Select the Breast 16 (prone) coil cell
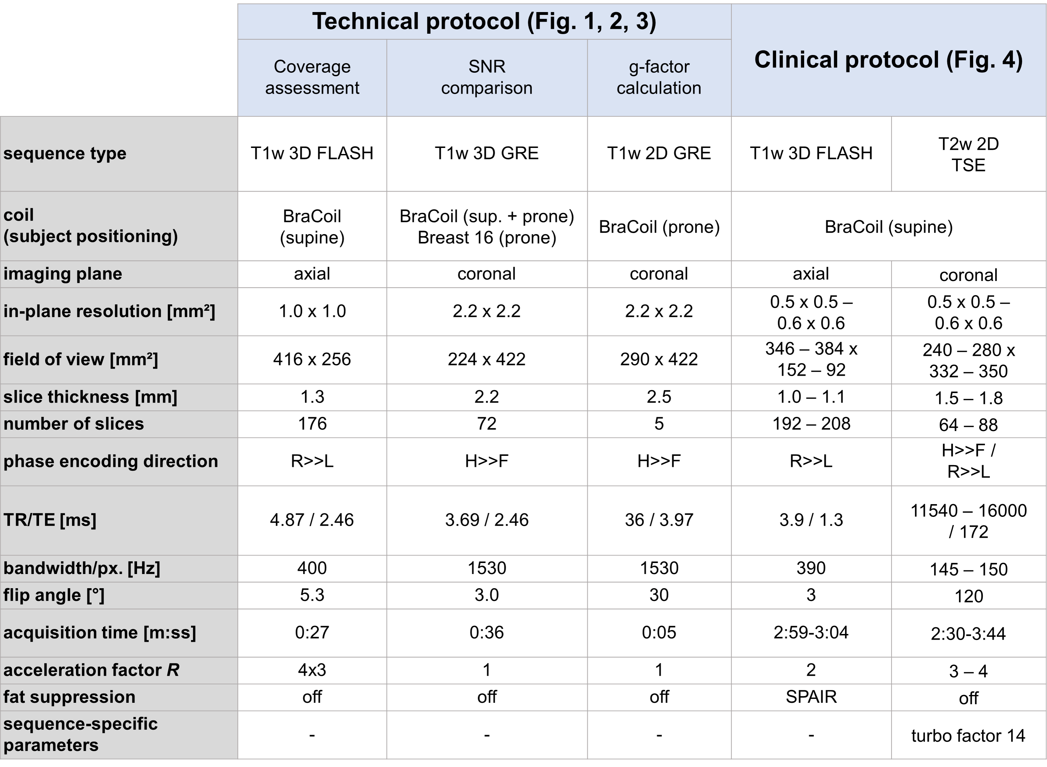The image size is (1047, 767). click(x=486, y=238)
